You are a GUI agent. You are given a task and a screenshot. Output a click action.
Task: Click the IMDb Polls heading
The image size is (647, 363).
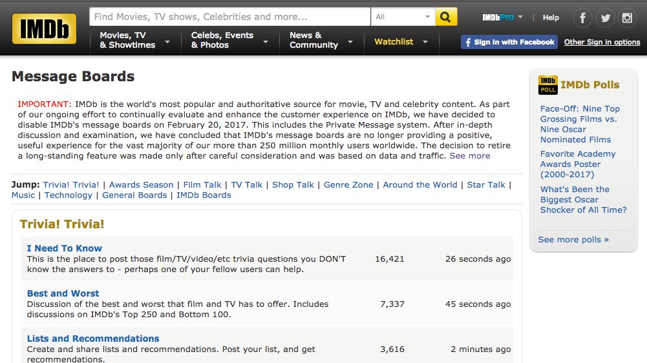pos(589,84)
